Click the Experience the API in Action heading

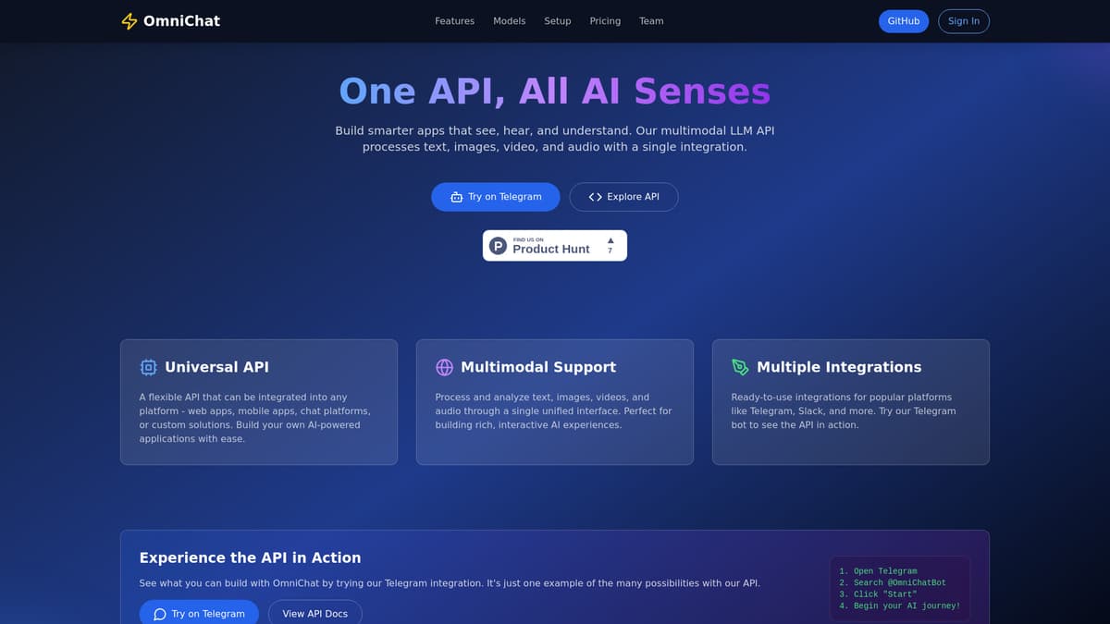[250, 557]
